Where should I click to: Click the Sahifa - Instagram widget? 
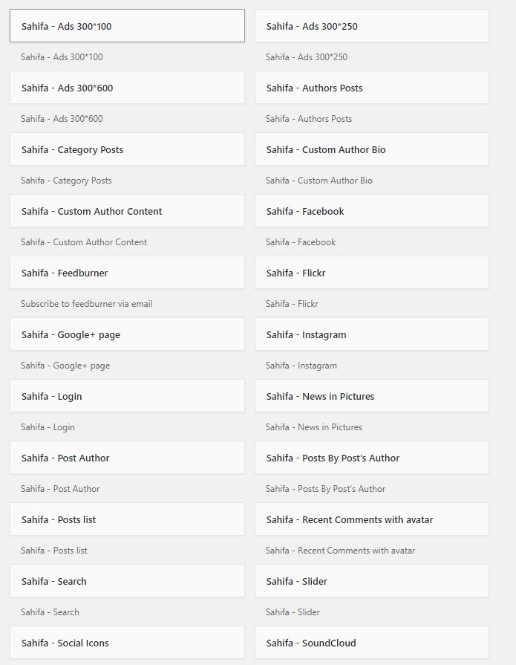click(371, 334)
